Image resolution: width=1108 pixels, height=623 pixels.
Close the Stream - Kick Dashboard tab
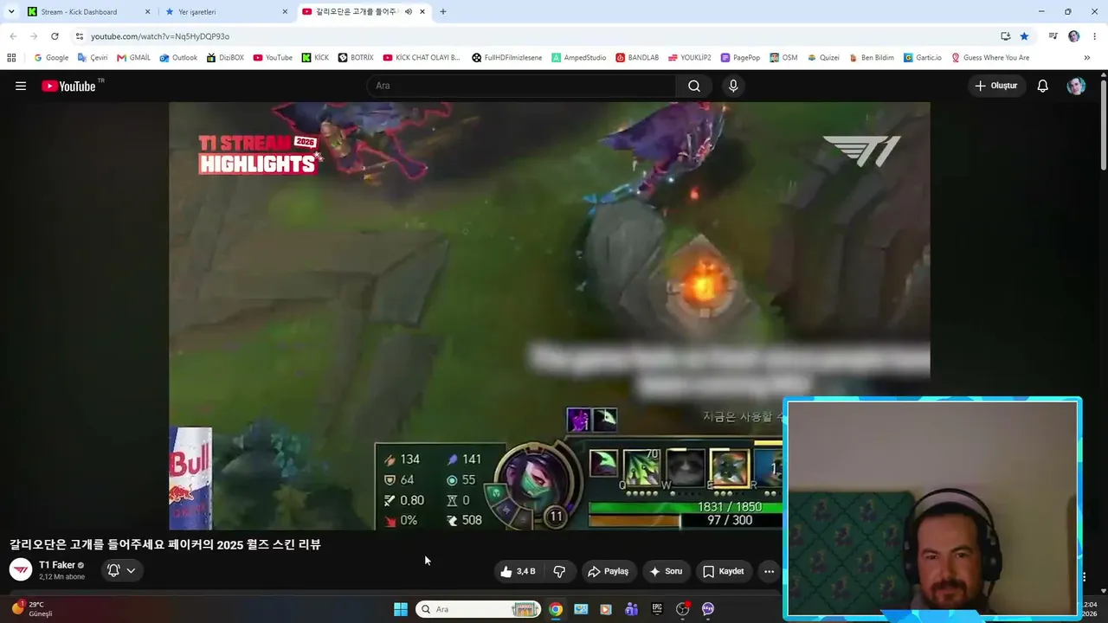click(147, 12)
